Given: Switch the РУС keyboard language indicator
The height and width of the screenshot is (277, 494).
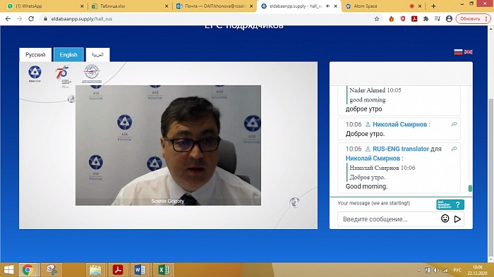Looking at the screenshot, I should (x=457, y=270).
